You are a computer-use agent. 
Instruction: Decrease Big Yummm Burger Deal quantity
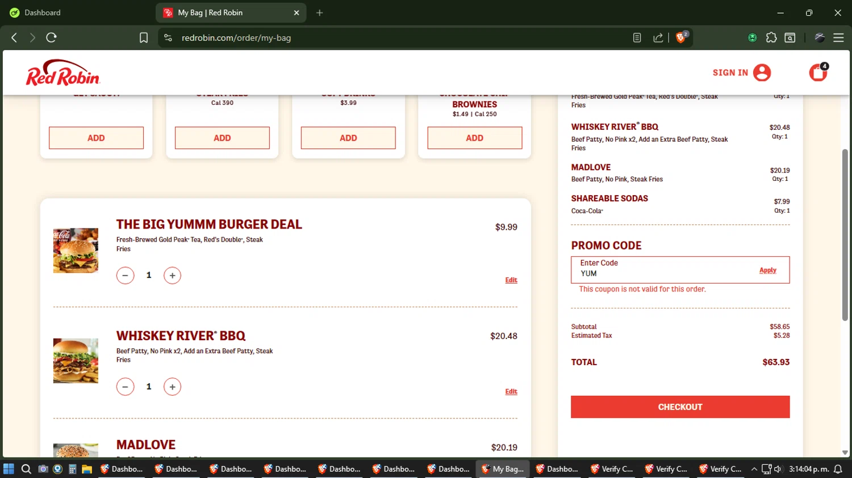125,276
